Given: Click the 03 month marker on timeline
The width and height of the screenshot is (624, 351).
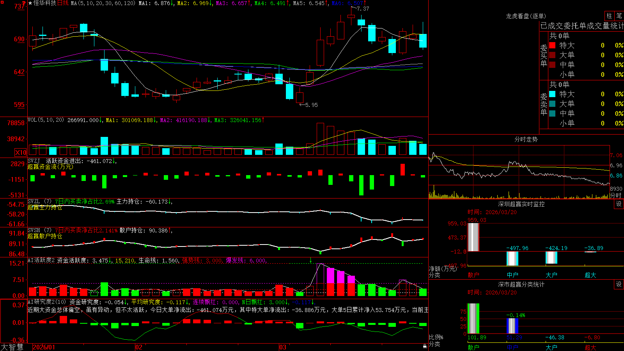Looking at the screenshot, I should [283, 347].
